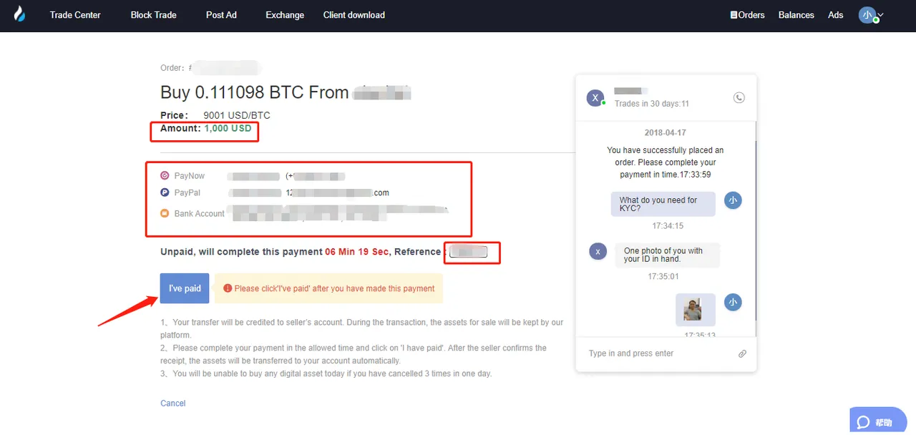
Task: Click the Orders list icon in header
Action: tap(734, 15)
